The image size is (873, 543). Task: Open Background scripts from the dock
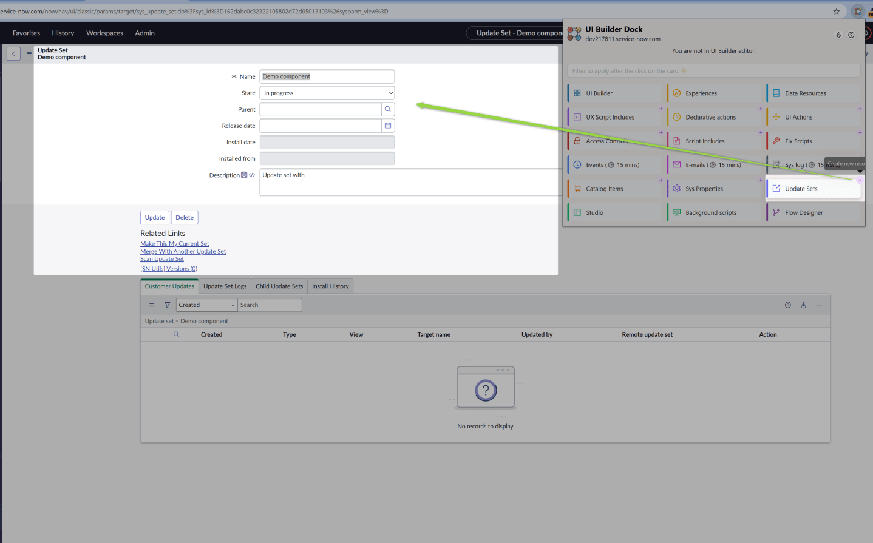[710, 212]
